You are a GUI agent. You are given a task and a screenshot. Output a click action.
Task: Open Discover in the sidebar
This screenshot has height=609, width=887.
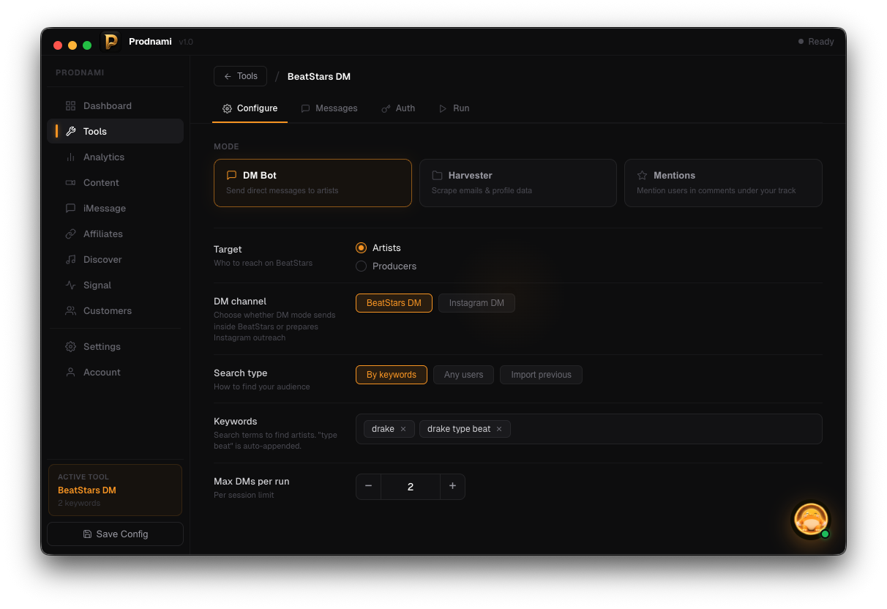(115, 260)
